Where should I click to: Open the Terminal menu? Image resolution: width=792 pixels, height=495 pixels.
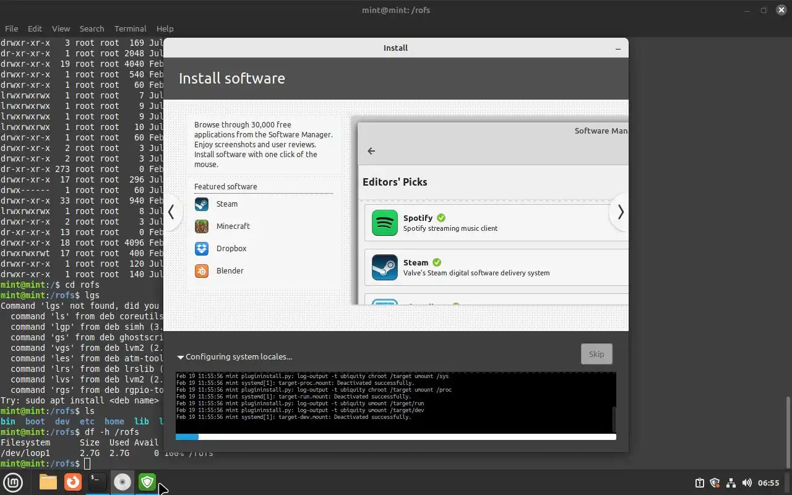pos(130,28)
